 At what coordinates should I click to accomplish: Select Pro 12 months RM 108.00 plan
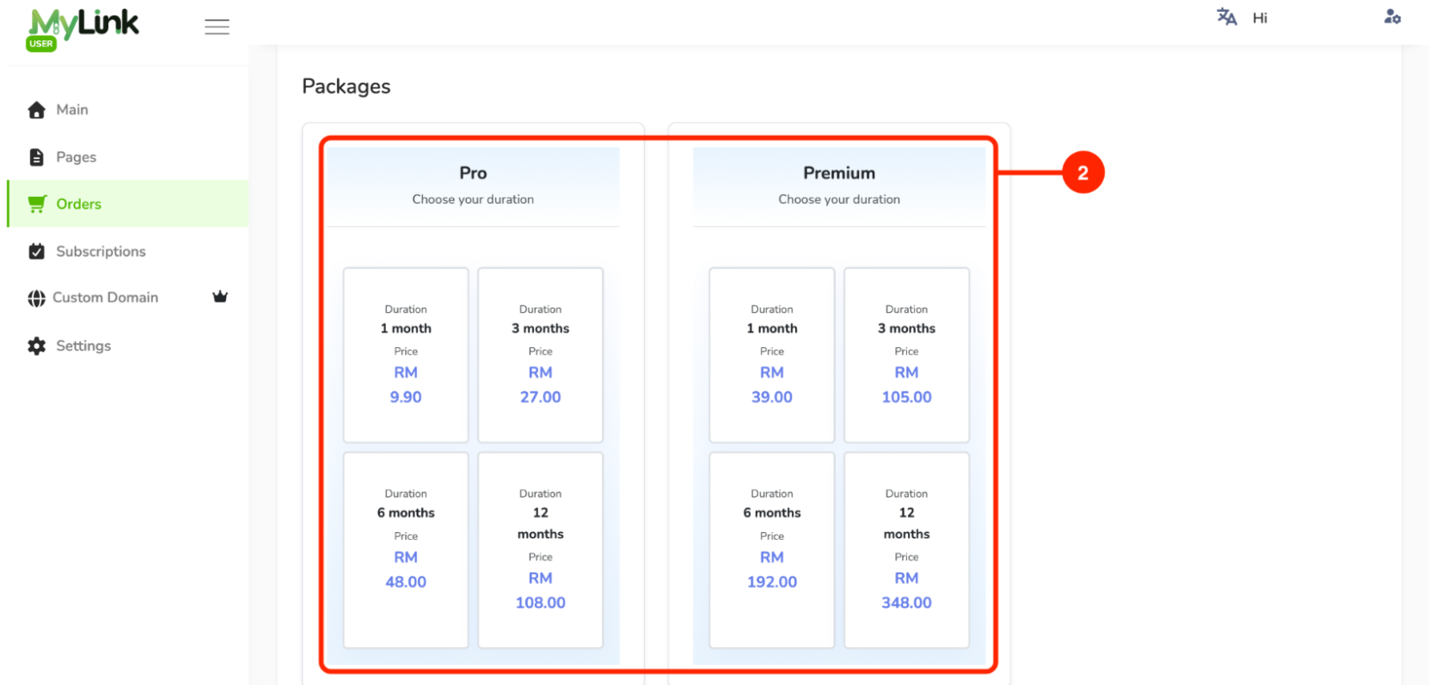pyautogui.click(x=540, y=550)
